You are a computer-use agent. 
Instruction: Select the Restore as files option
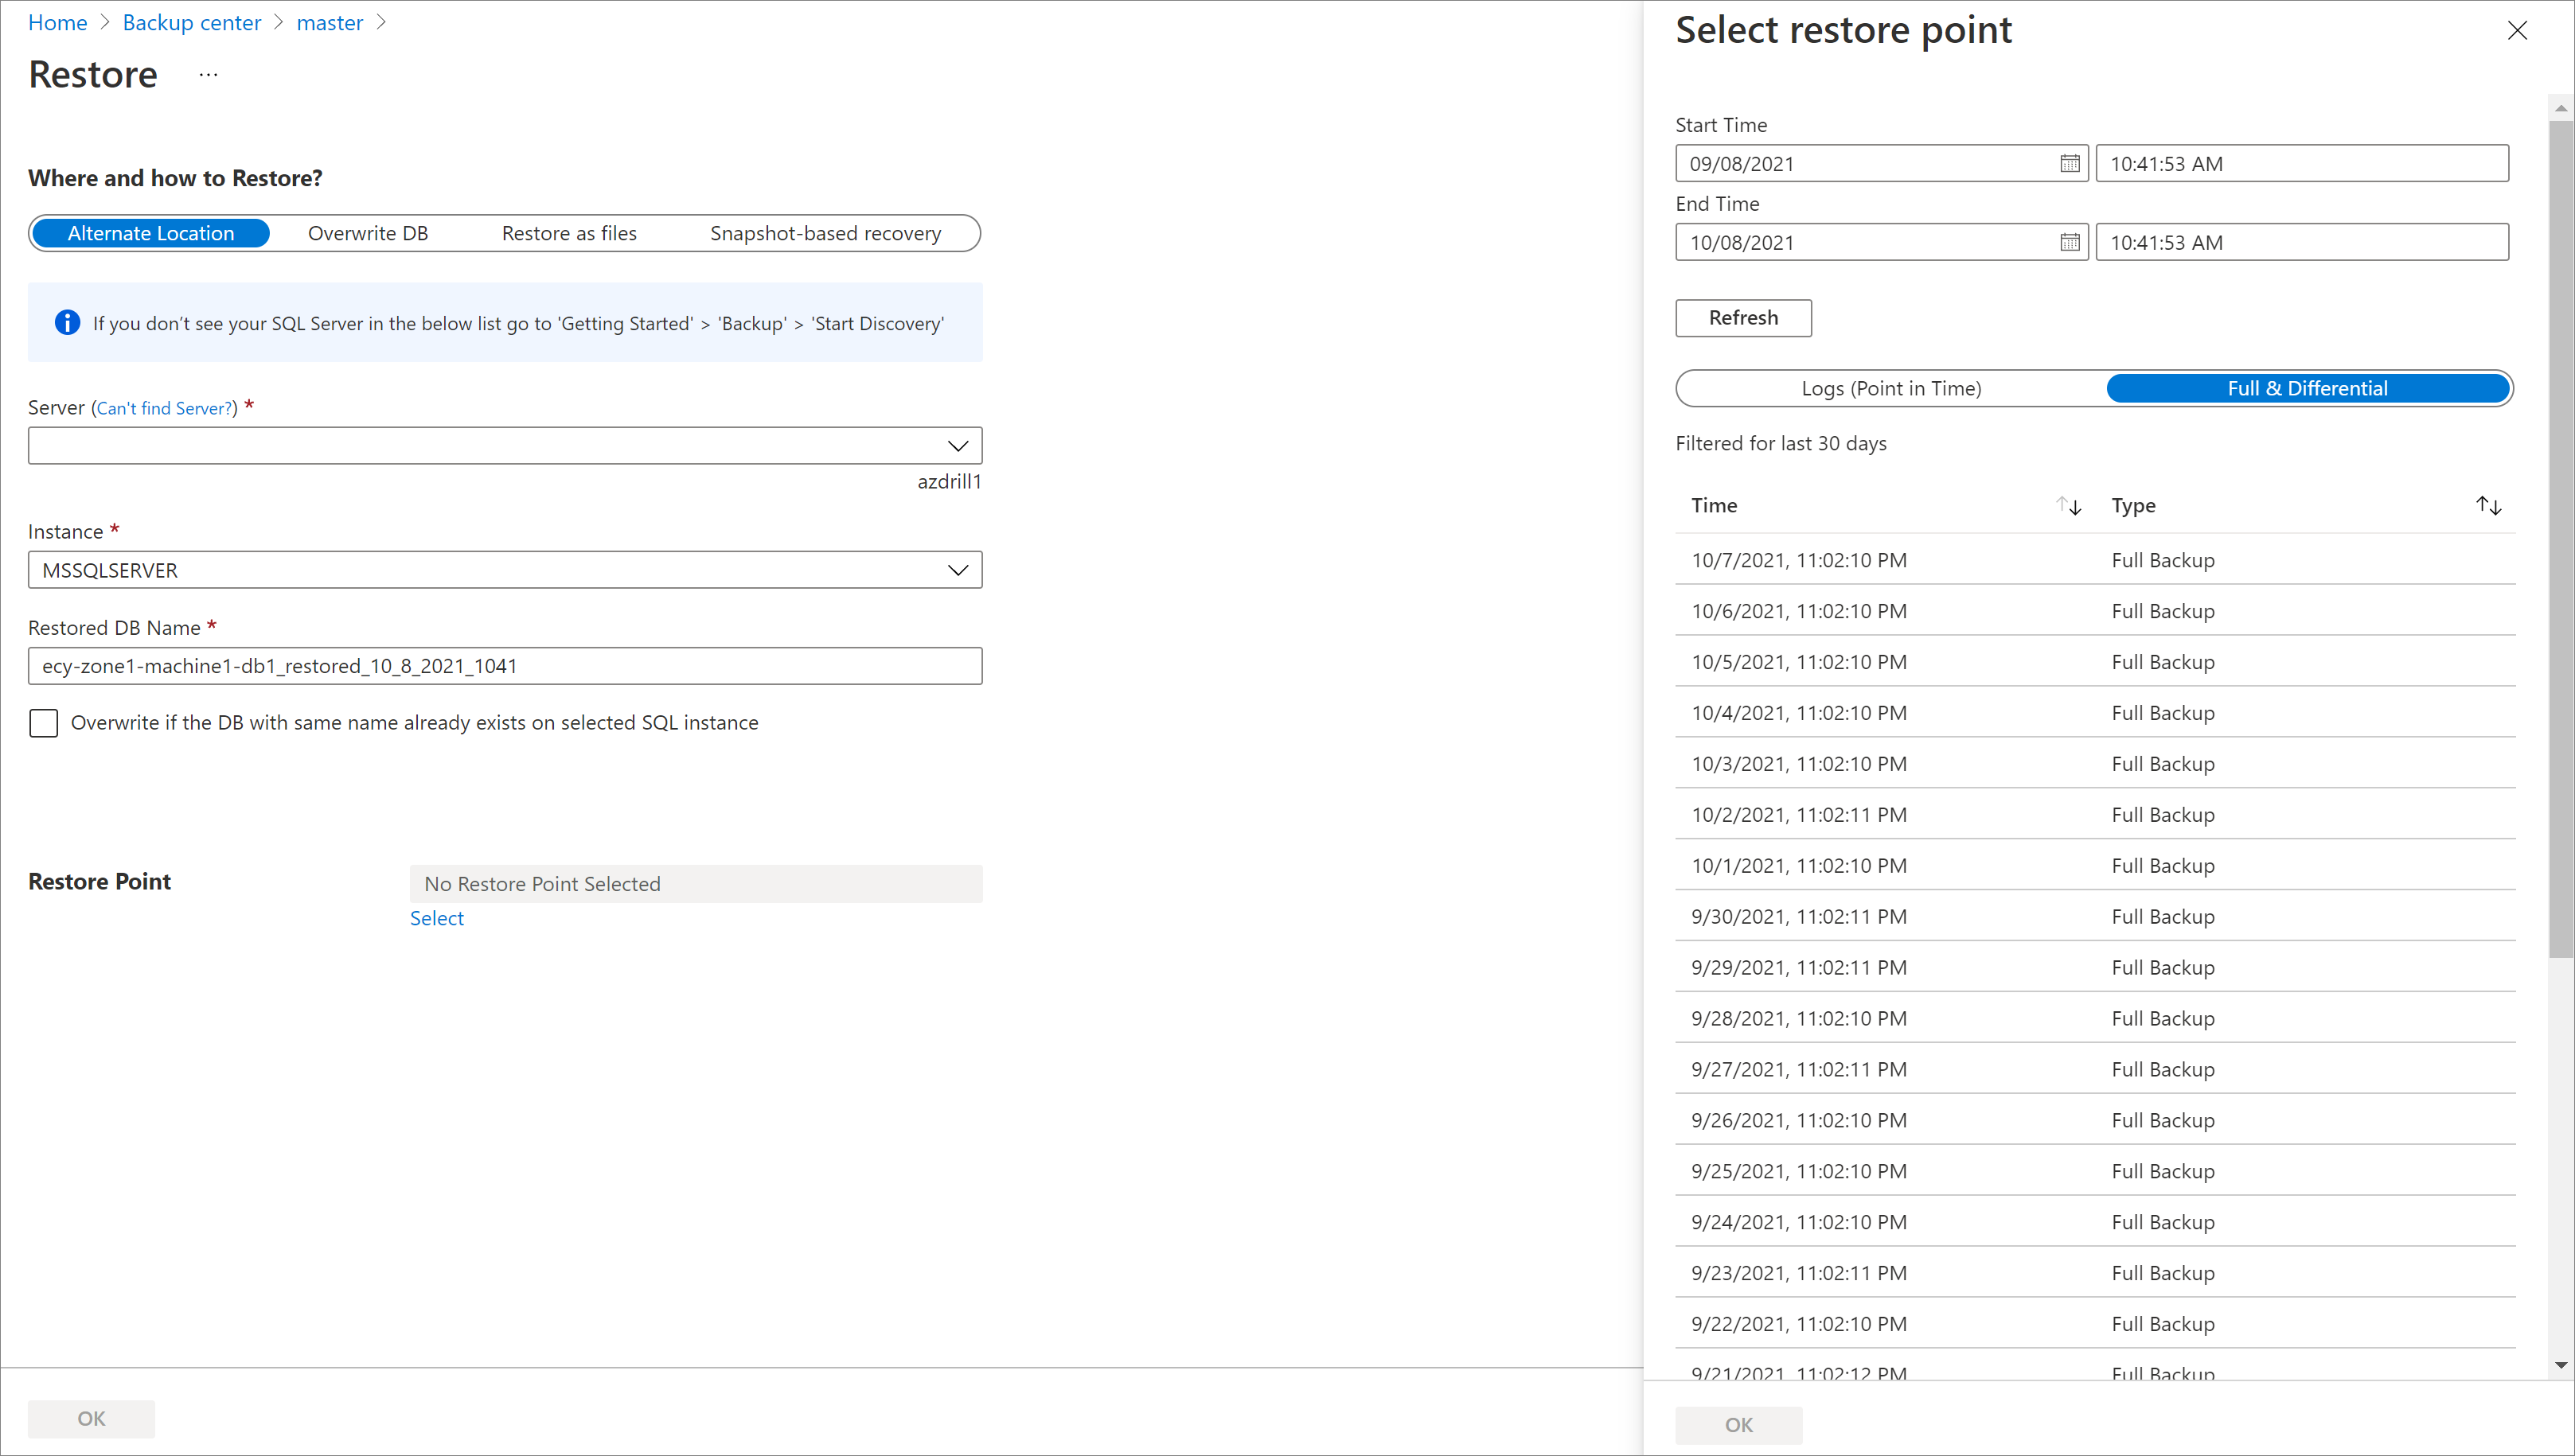click(569, 232)
